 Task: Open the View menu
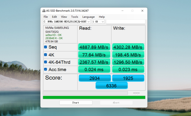click(x=64, y=17)
